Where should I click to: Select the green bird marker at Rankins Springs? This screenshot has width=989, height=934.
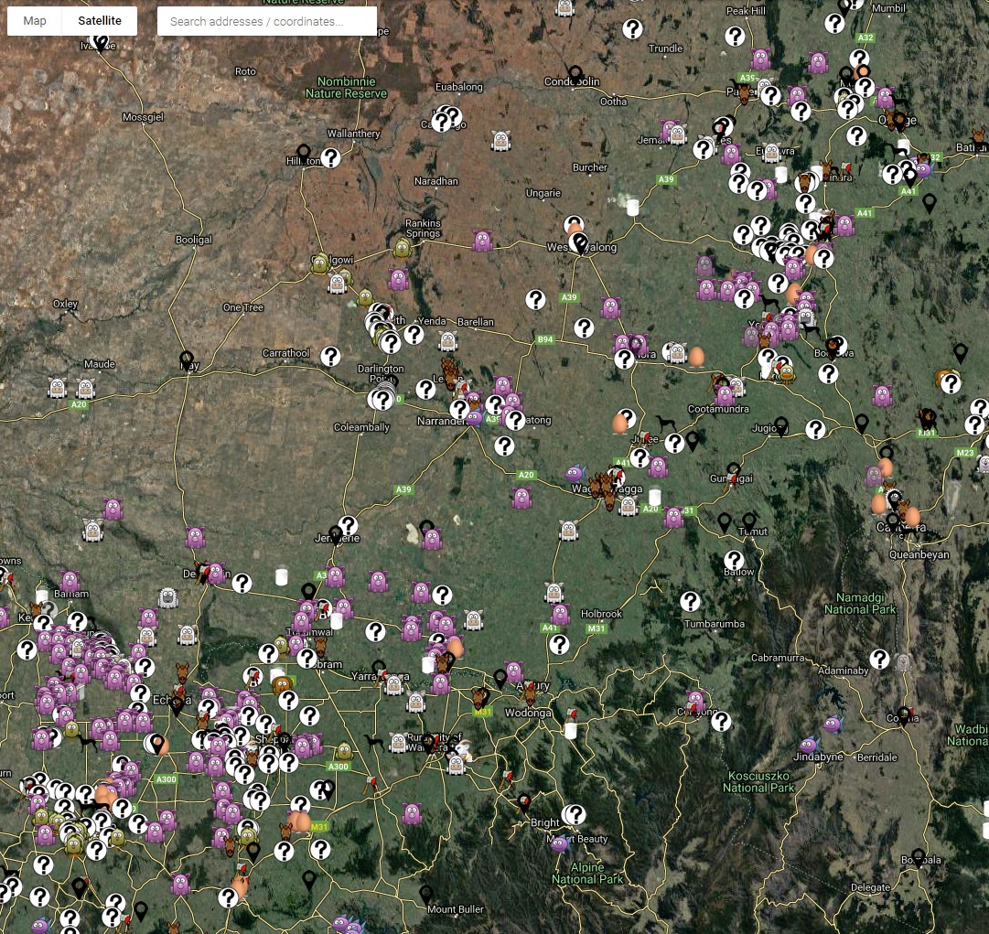point(402,247)
